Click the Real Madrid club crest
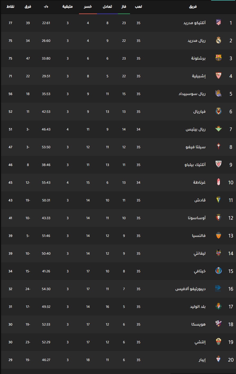 click(219, 40)
